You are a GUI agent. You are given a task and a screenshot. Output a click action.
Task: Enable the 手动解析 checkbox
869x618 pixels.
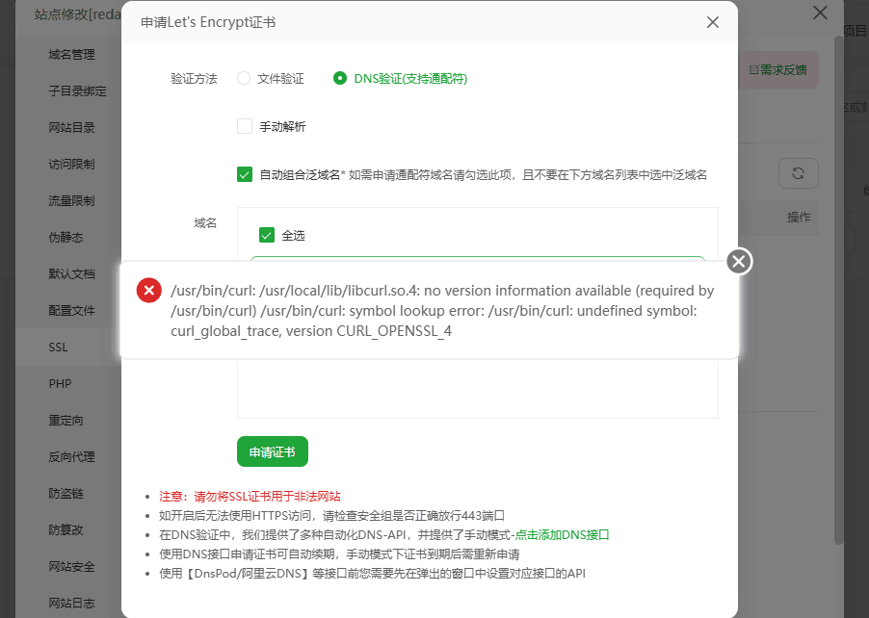(244, 126)
